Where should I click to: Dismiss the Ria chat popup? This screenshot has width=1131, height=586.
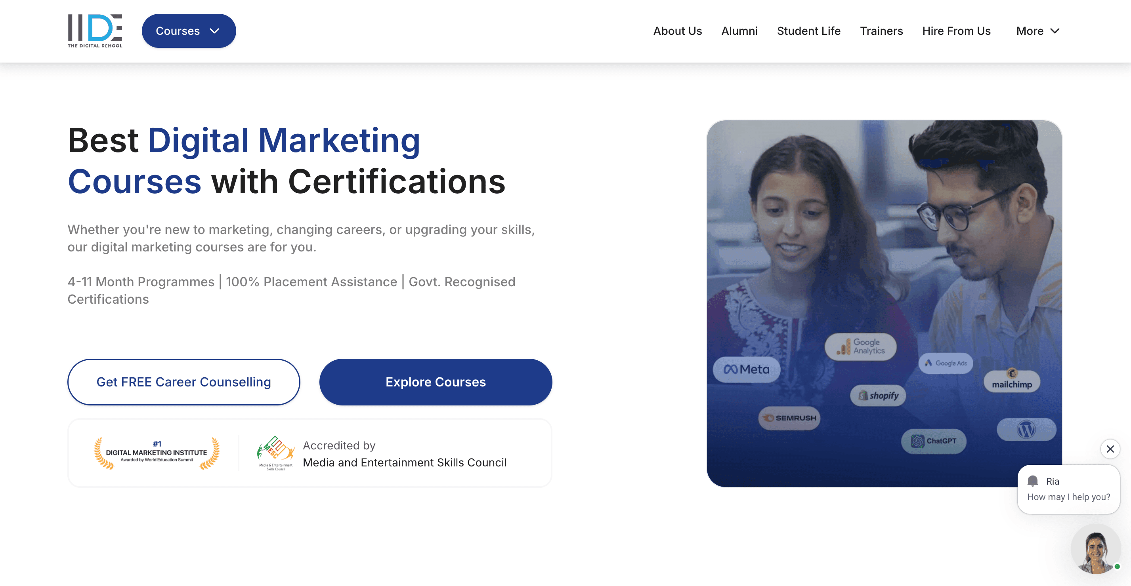click(x=1110, y=449)
